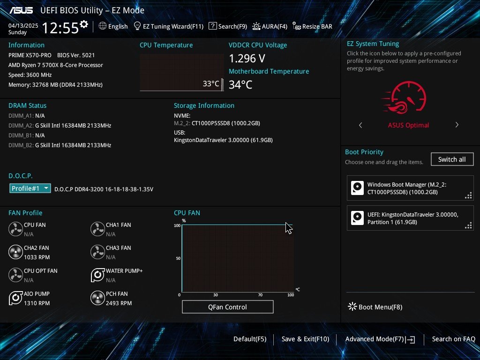Open the D.O.C.P. Profile#1 dropdown
This screenshot has width=480, height=360.
(30, 188)
